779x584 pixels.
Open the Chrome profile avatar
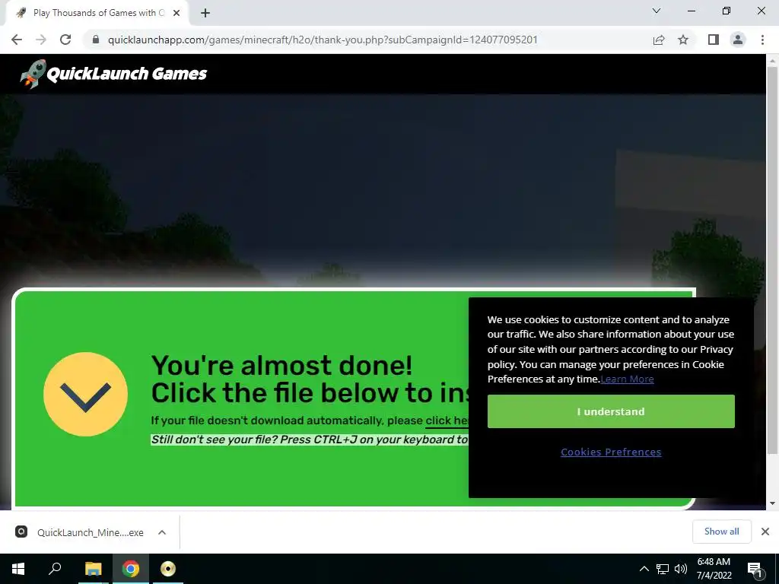click(738, 40)
